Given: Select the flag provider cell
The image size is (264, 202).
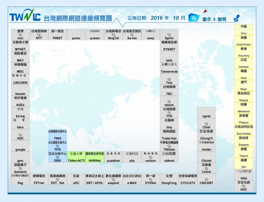Looking at the screenshot, I should [21, 179].
